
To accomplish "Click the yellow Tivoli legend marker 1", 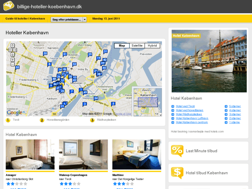I will click(8, 120).
